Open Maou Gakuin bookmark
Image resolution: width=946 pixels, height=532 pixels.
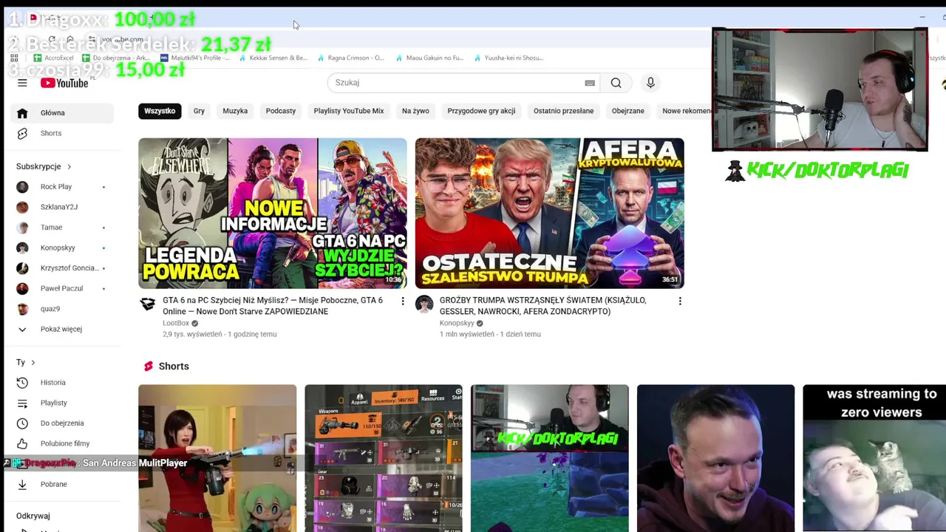coord(429,58)
